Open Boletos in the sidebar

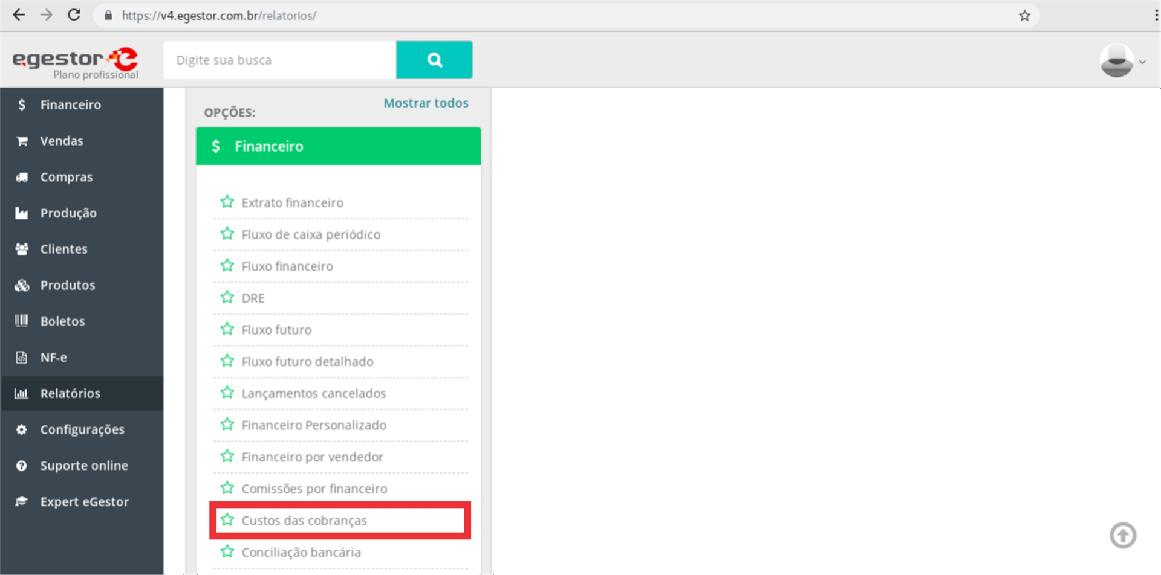tap(82, 321)
